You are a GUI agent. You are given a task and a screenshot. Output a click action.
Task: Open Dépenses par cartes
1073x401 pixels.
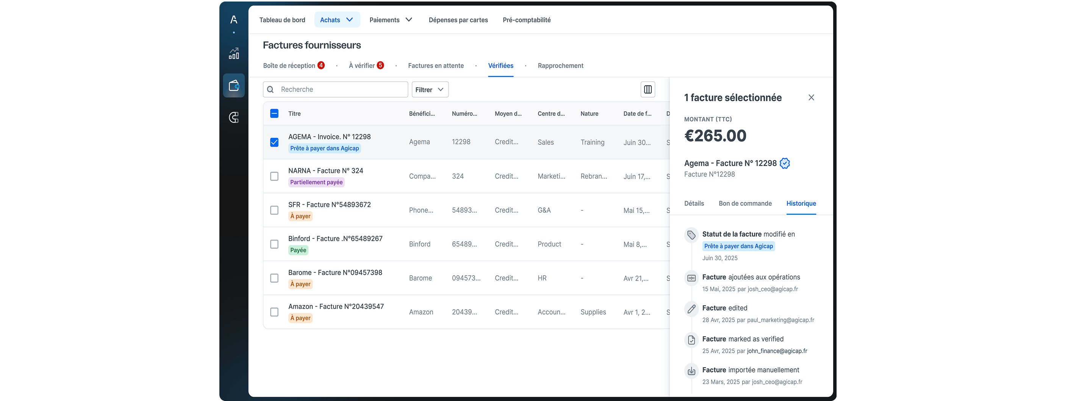pyautogui.click(x=458, y=20)
